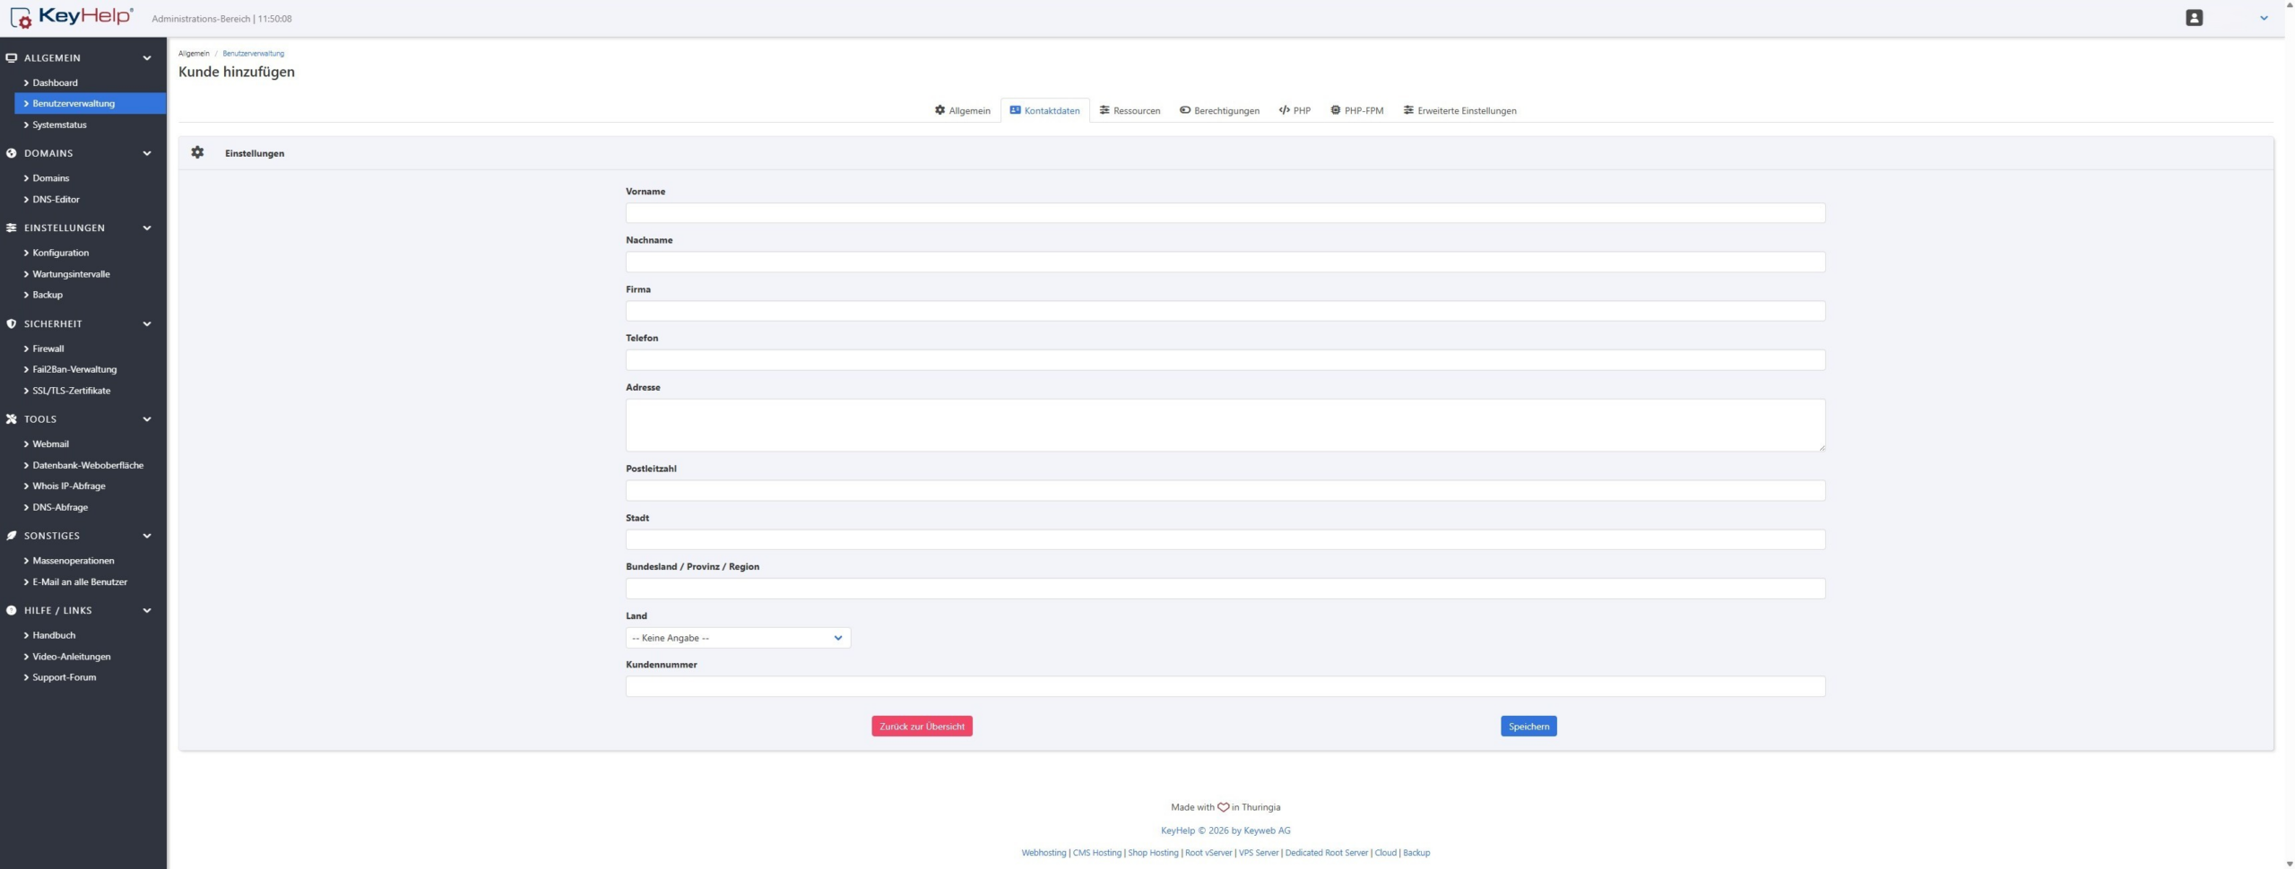Click the Allgemein monitor icon in sidebar
Image resolution: width=2295 pixels, height=869 pixels.
click(12, 58)
